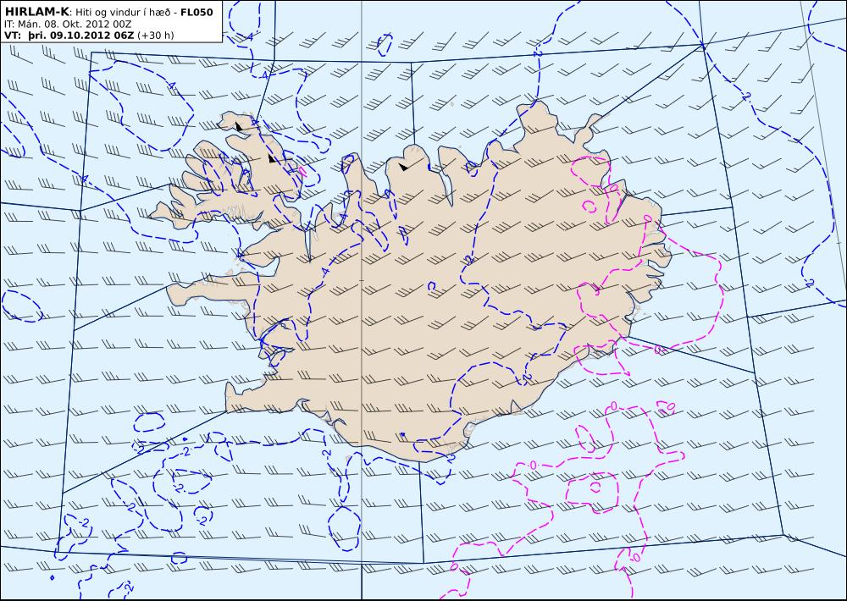Click the '(+30 h)' forecast offset text

click(x=156, y=36)
